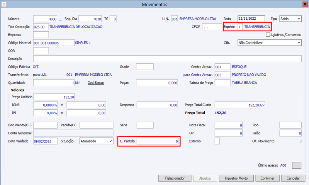Click the C. Partida field
The height and width of the screenshot is (185, 309).
158,141
